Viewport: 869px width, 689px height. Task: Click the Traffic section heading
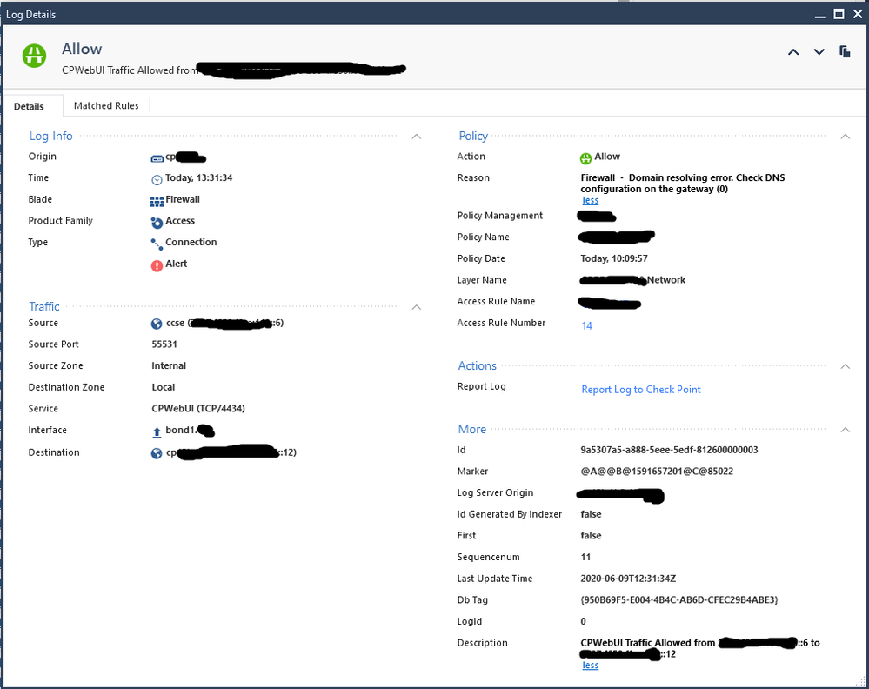coord(44,306)
